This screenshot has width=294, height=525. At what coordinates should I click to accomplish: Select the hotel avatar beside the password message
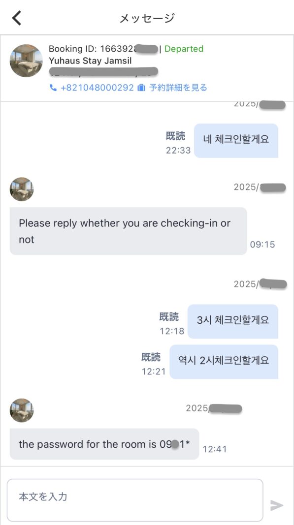click(x=22, y=410)
